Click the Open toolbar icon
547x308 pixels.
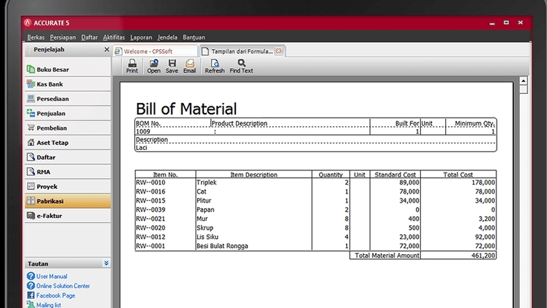(x=154, y=66)
